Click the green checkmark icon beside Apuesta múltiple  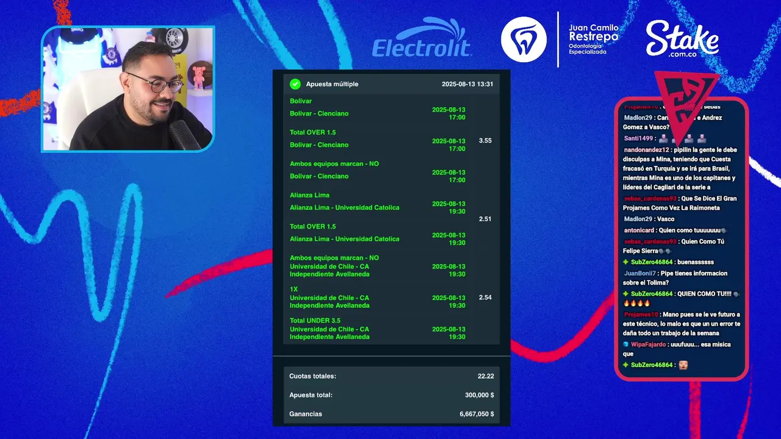(x=295, y=84)
